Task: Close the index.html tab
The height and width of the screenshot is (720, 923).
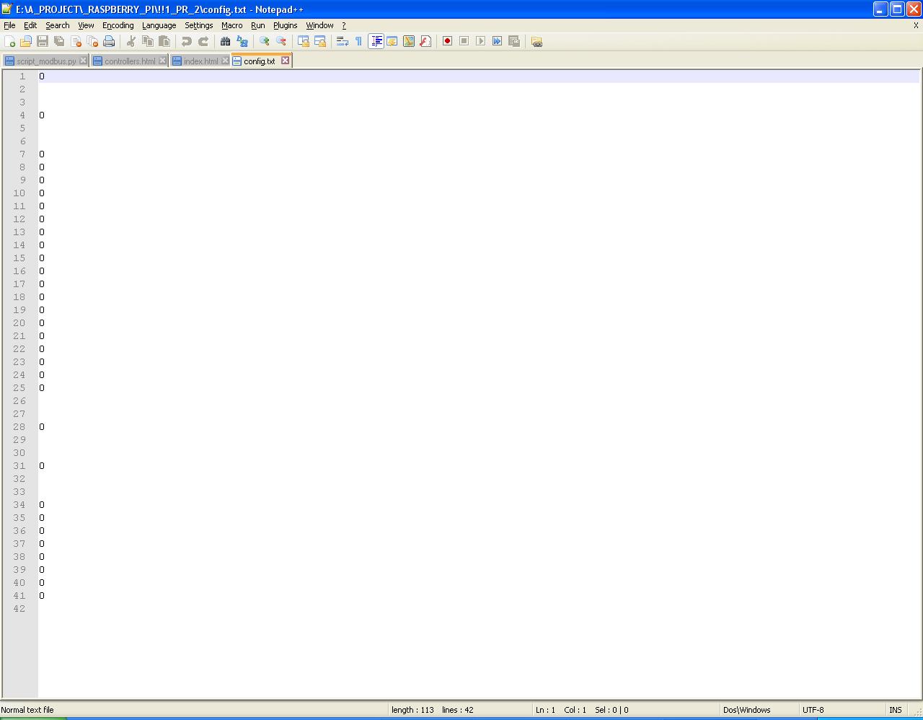Action: 225,61
